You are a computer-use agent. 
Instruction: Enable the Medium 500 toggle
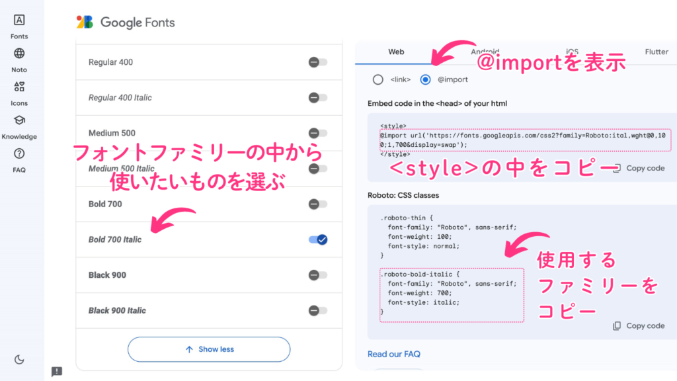318,133
